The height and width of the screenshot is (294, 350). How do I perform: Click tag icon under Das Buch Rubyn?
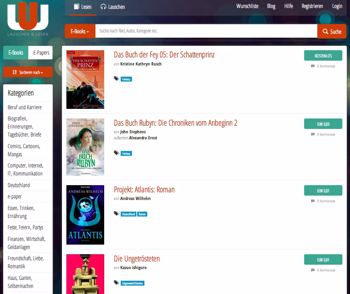click(x=116, y=153)
